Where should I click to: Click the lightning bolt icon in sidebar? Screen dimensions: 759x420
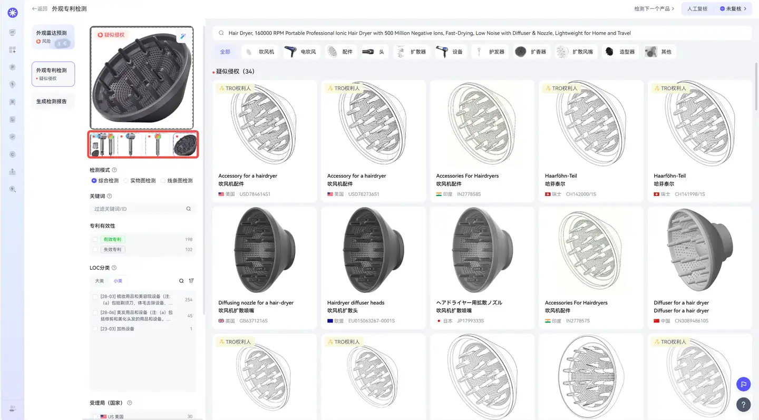(x=13, y=84)
